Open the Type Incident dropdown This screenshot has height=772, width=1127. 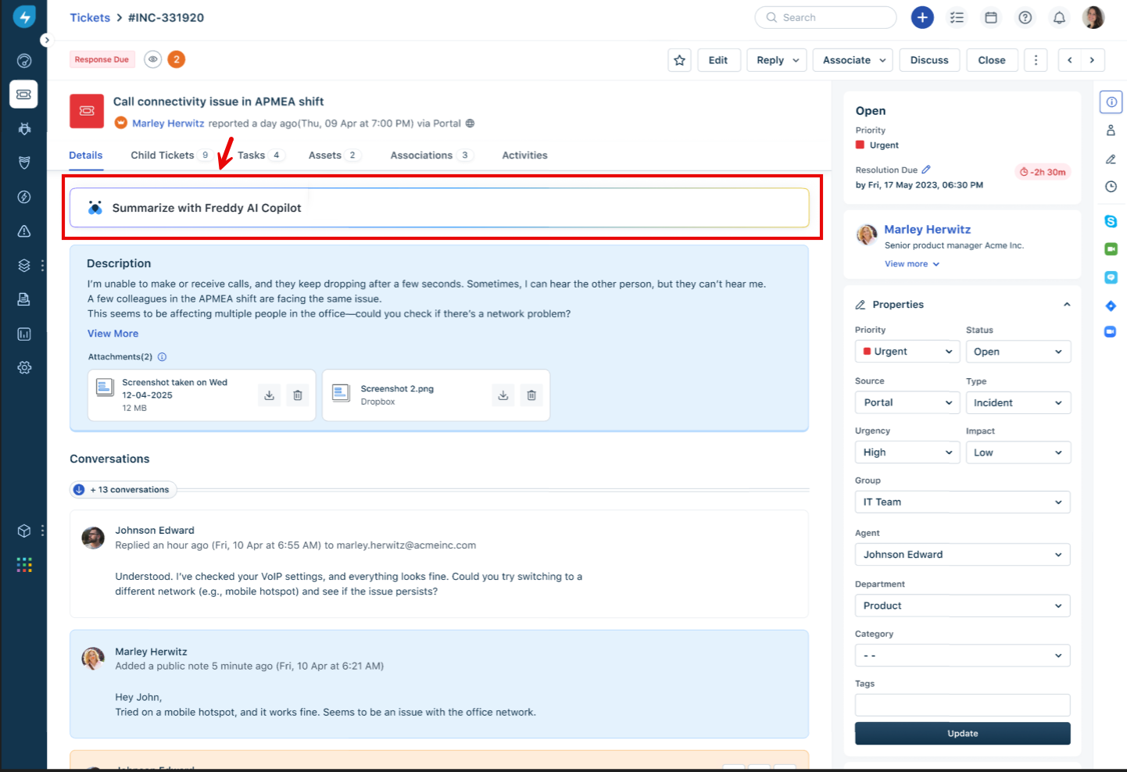(1018, 402)
